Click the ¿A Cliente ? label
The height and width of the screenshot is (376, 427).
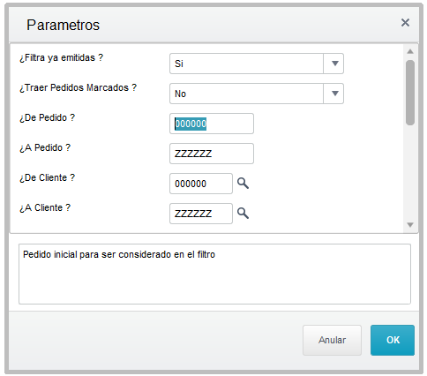coord(45,207)
